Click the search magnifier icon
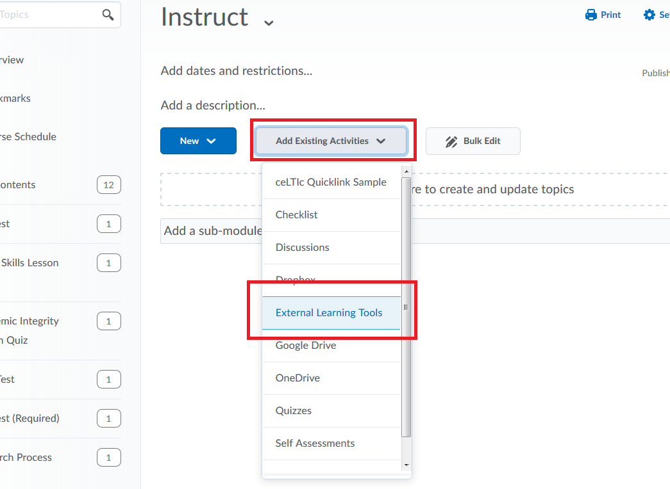 tap(106, 14)
